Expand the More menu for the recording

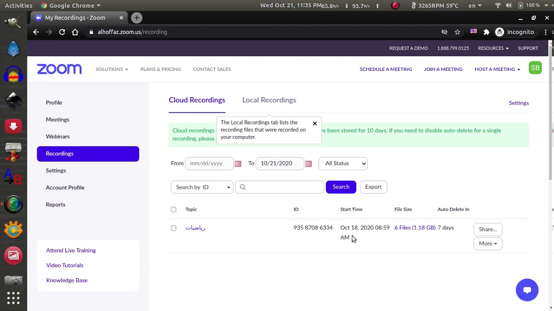[488, 244]
